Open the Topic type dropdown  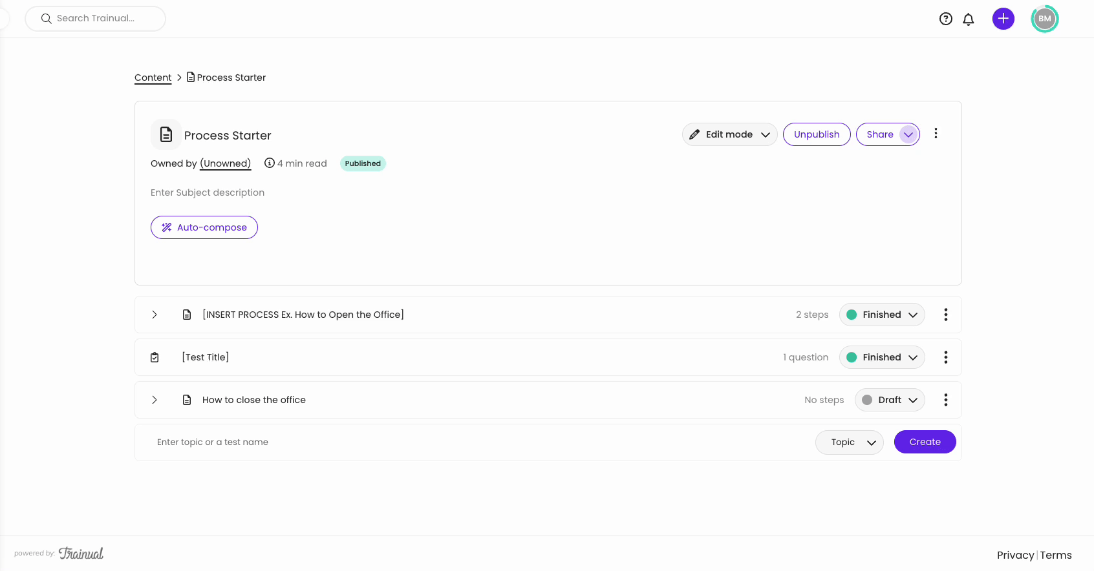click(850, 442)
